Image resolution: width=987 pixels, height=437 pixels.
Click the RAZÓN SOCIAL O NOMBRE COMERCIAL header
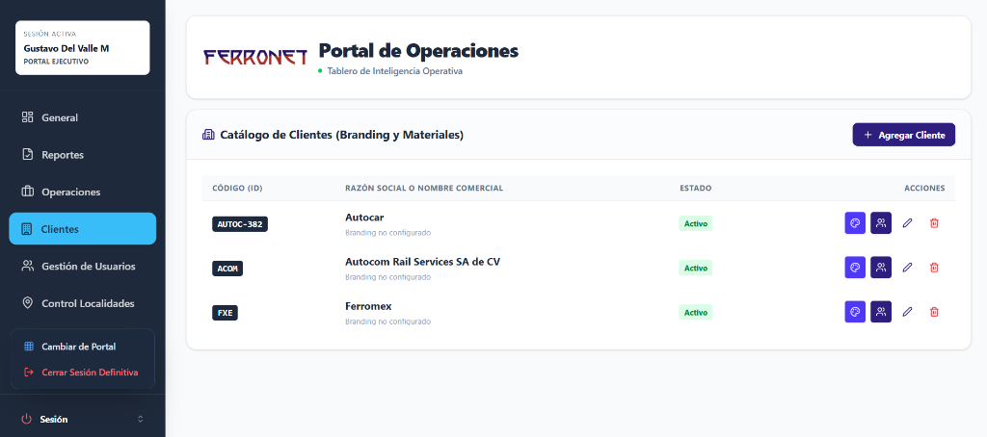pos(424,188)
